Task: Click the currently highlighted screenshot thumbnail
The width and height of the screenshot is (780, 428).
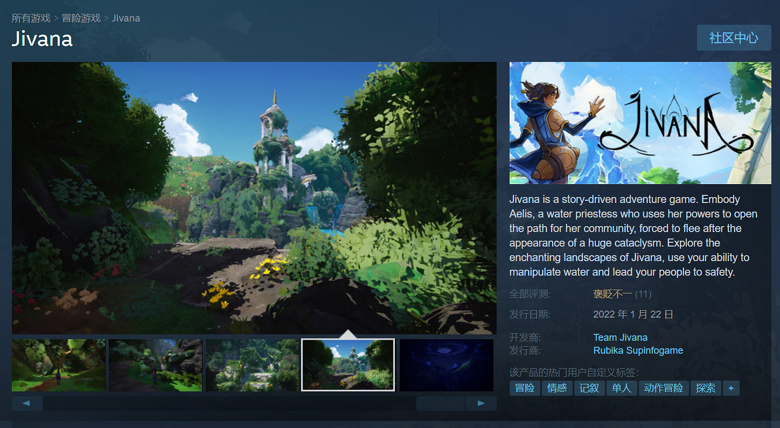Action: pyautogui.click(x=347, y=364)
